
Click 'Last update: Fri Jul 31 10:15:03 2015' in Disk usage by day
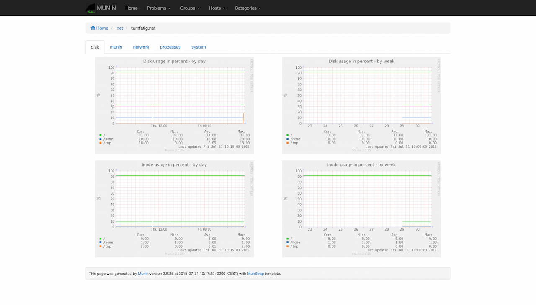[214, 146]
